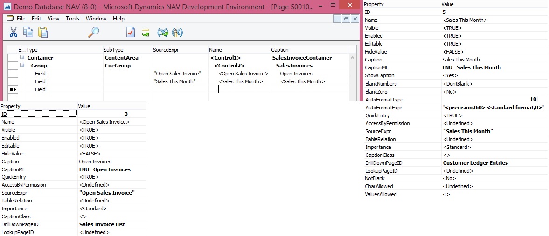Image resolution: width=549 pixels, height=236 pixels.
Task: Click the rightmost up-down arrows toolbar icon
Action: point(177,32)
